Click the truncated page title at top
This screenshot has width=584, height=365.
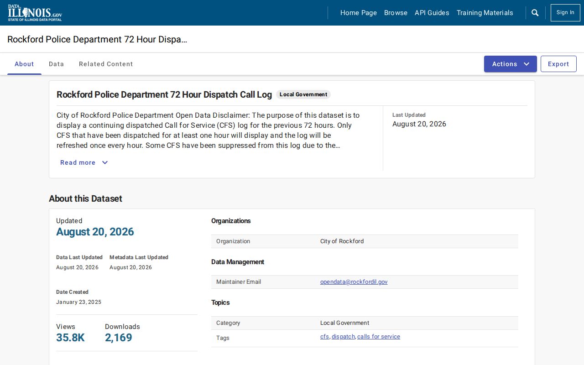click(x=97, y=39)
